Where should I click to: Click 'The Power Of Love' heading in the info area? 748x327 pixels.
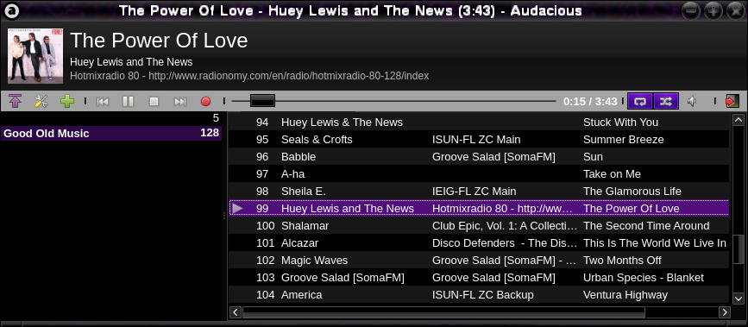tap(159, 41)
